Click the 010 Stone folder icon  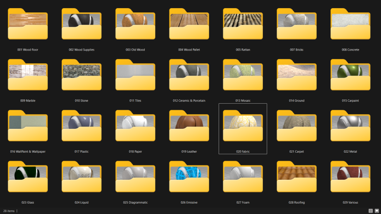[81, 77]
